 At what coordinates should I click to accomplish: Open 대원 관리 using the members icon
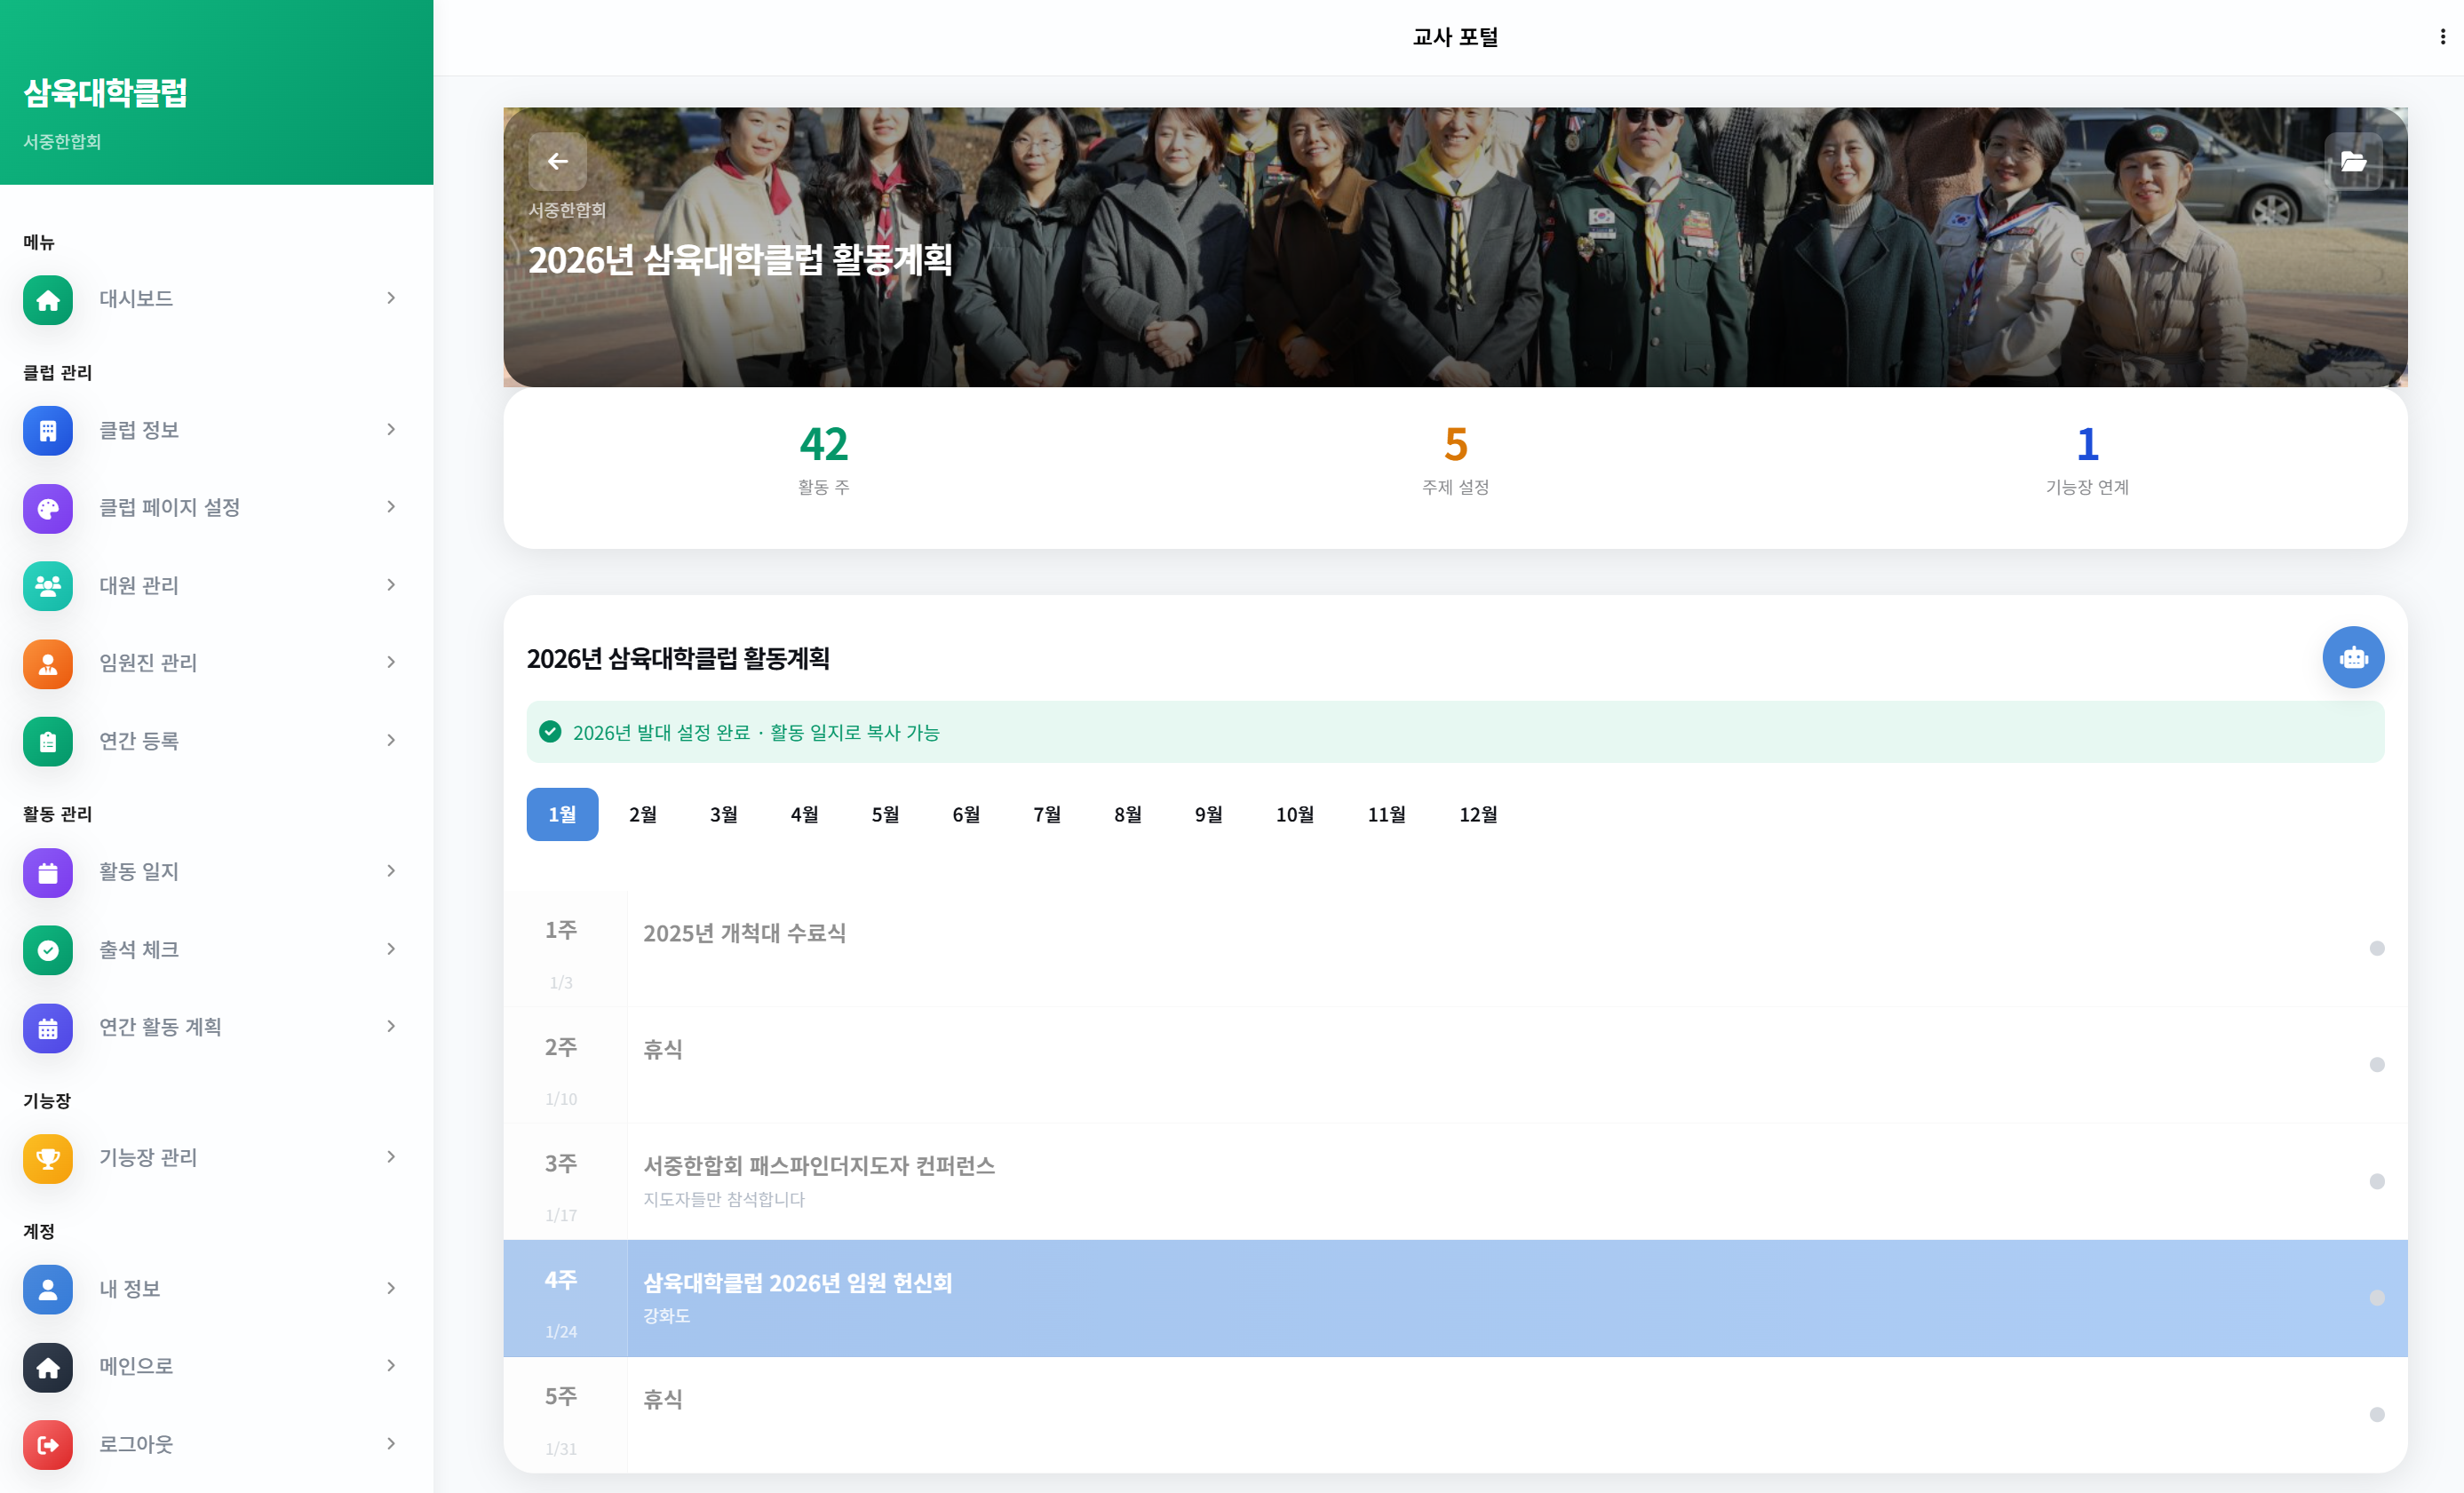47,586
